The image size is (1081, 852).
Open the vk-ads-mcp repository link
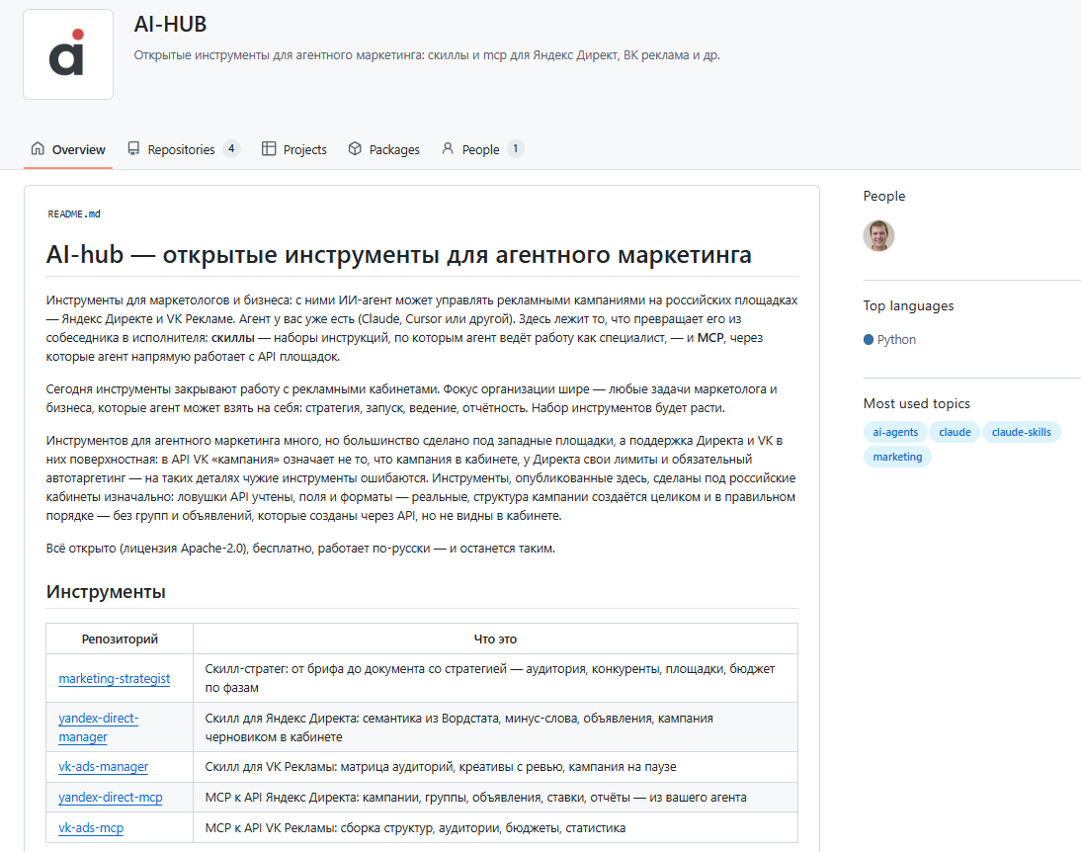[x=91, y=827]
